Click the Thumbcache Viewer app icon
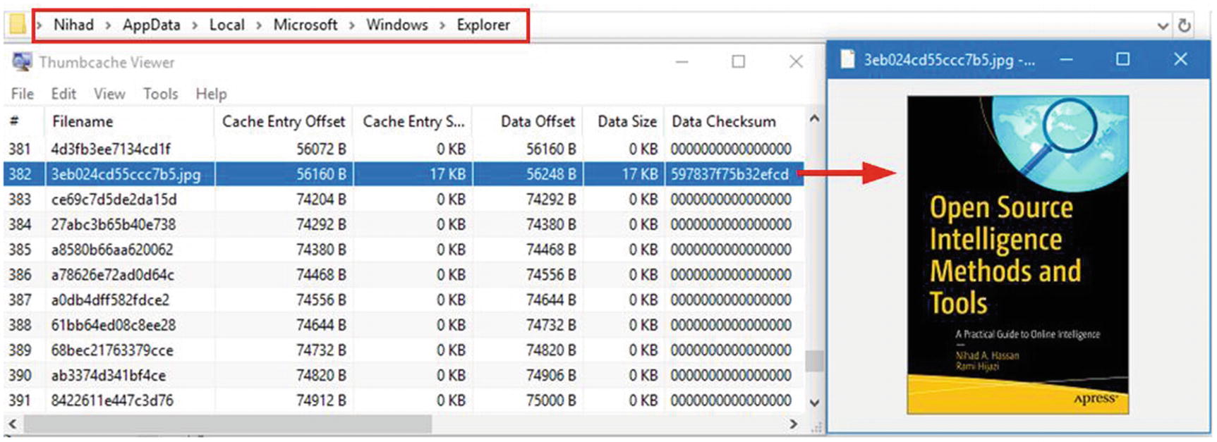 pos(22,62)
